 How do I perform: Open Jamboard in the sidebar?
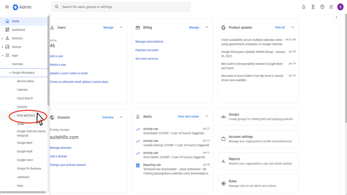pyautogui.click(x=24, y=177)
